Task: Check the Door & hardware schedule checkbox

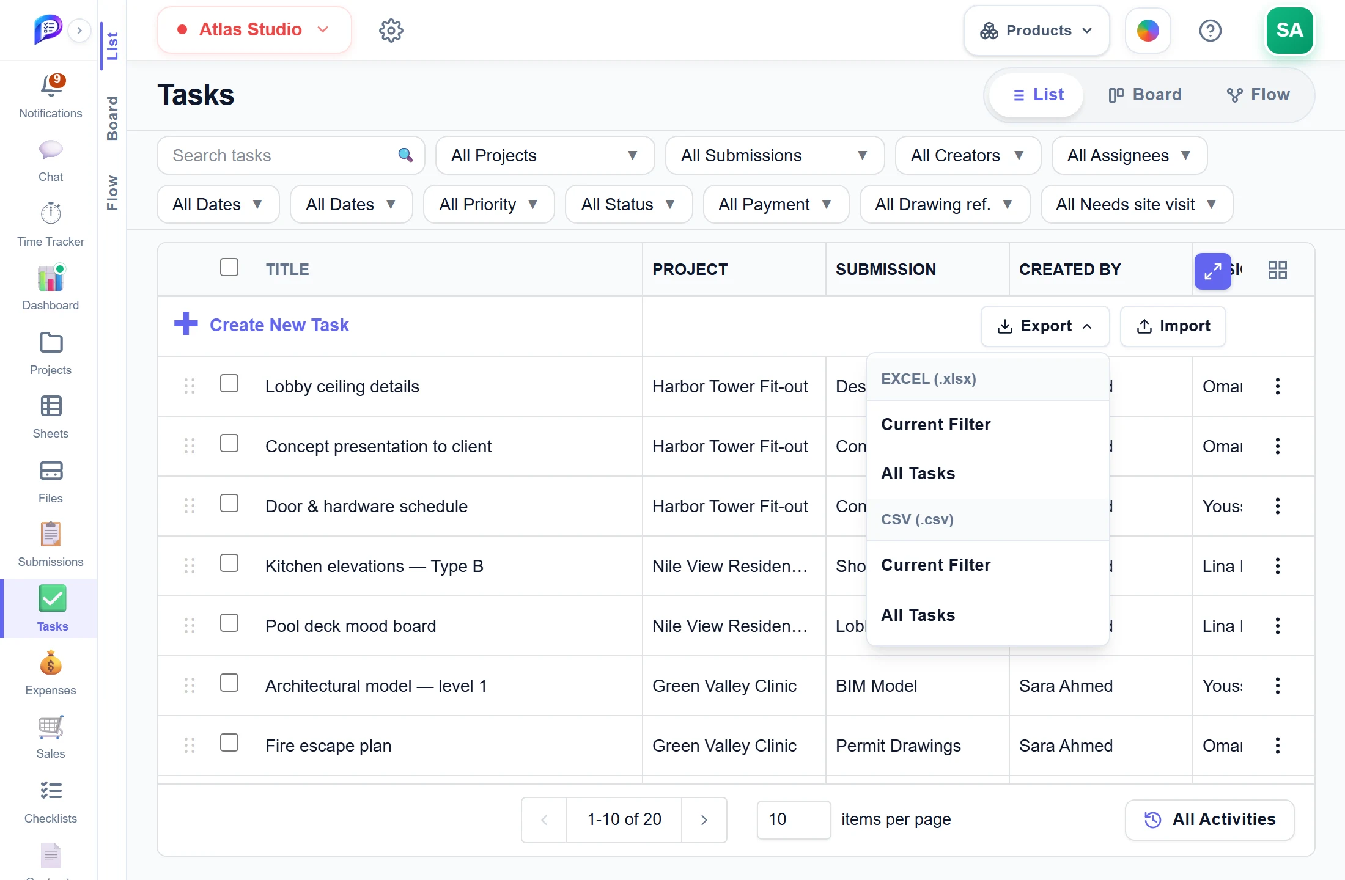Action: coord(229,503)
